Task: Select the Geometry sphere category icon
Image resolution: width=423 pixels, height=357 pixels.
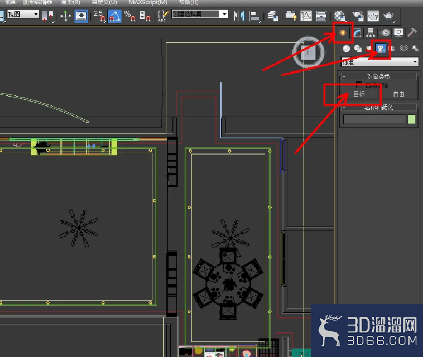Action: tap(346, 49)
